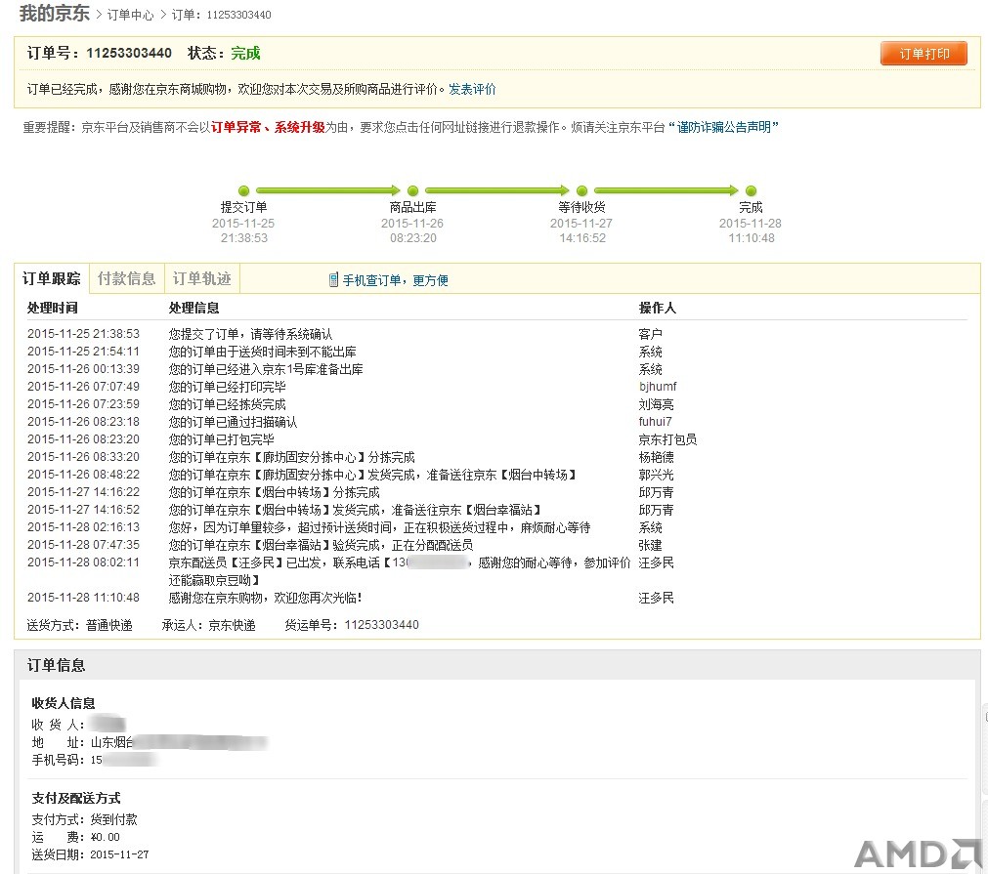Image resolution: width=988 pixels, height=874 pixels.
Task: Click the 订单打印 print button
Action: pyautogui.click(x=924, y=54)
